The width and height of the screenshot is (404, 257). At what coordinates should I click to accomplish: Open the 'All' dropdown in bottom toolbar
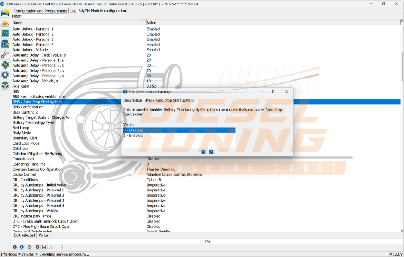pyautogui.click(x=56, y=248)
